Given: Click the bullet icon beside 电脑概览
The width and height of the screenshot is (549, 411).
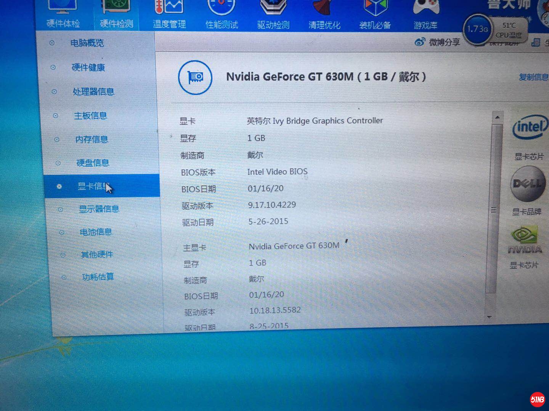Looking at the screenshot, I should 52,43.
